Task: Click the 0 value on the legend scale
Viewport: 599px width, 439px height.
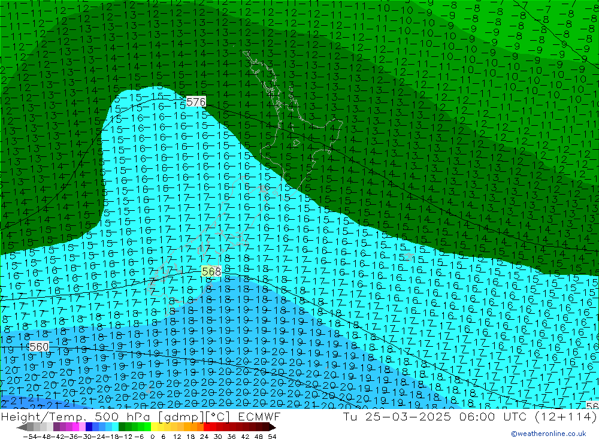Action: pyautogui.click(x=152, y=436)
